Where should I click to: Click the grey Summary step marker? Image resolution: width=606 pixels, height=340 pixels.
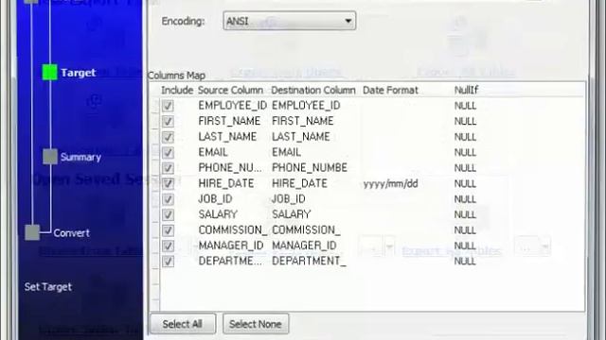(x=50, y=157)
